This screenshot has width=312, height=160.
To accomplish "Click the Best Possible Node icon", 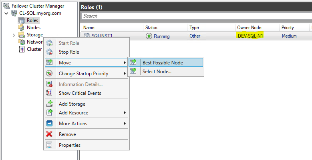I will (133, 63).
